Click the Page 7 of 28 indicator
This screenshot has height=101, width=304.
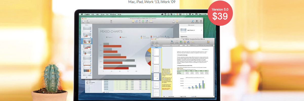pyautogui.click(x=183, y=96)
